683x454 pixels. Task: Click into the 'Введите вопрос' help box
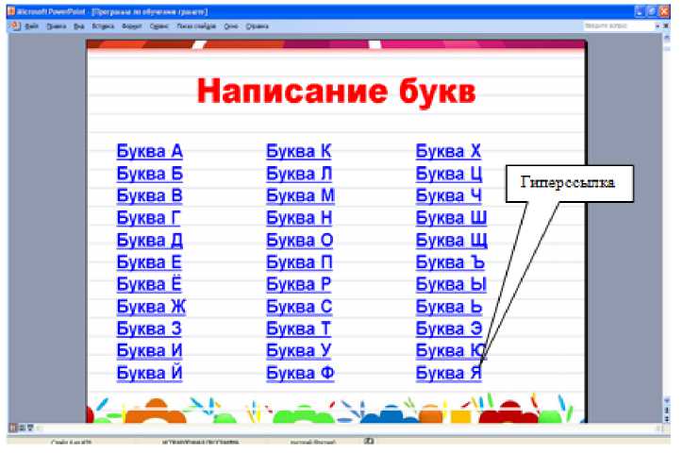click(619, 26)
